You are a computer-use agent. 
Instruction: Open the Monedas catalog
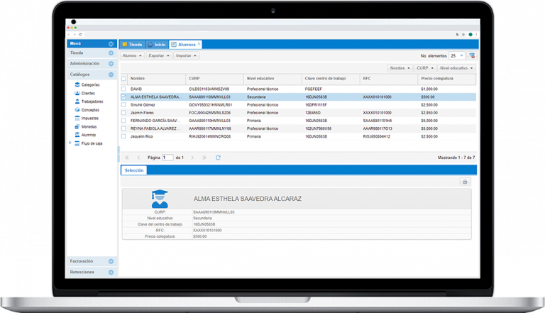tap(89, 126)
